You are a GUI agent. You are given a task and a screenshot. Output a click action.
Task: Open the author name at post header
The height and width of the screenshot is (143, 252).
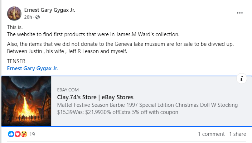point(49,10)
